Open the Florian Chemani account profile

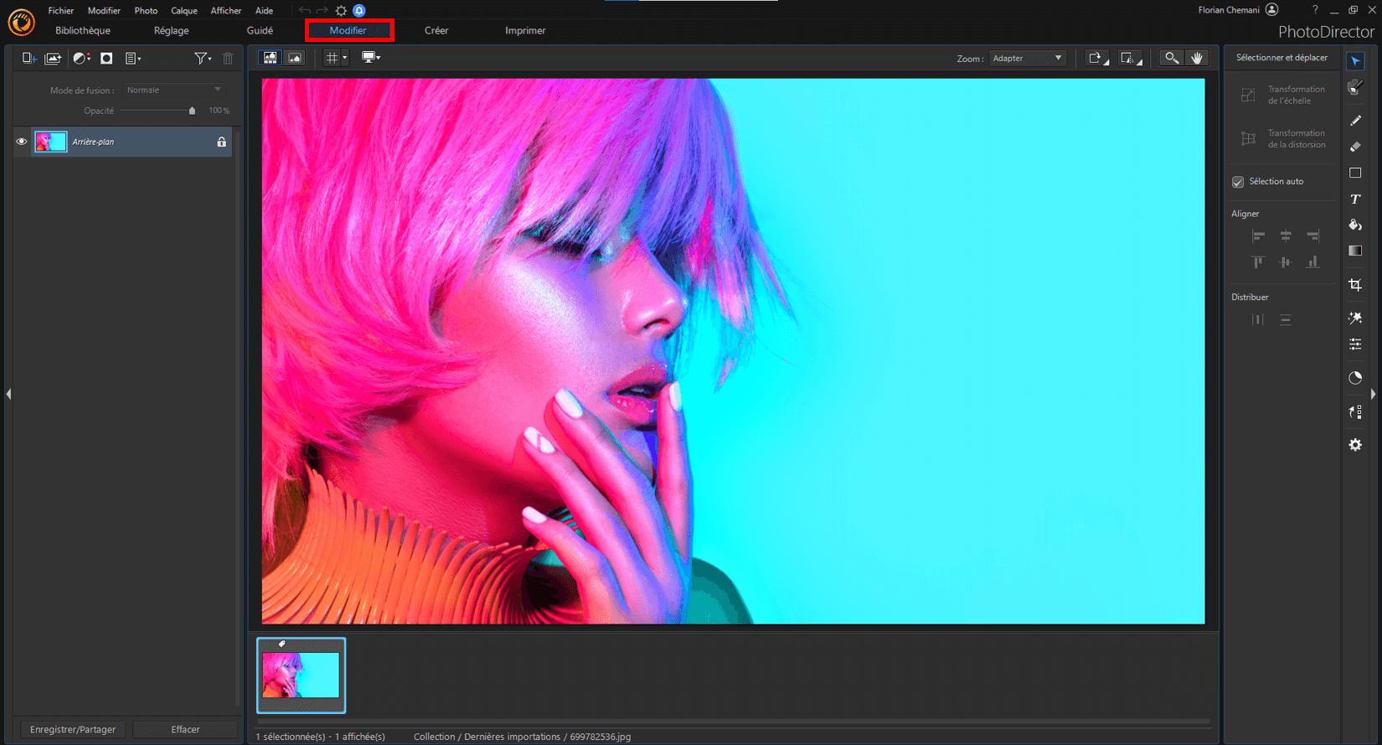click(1238, 10)
